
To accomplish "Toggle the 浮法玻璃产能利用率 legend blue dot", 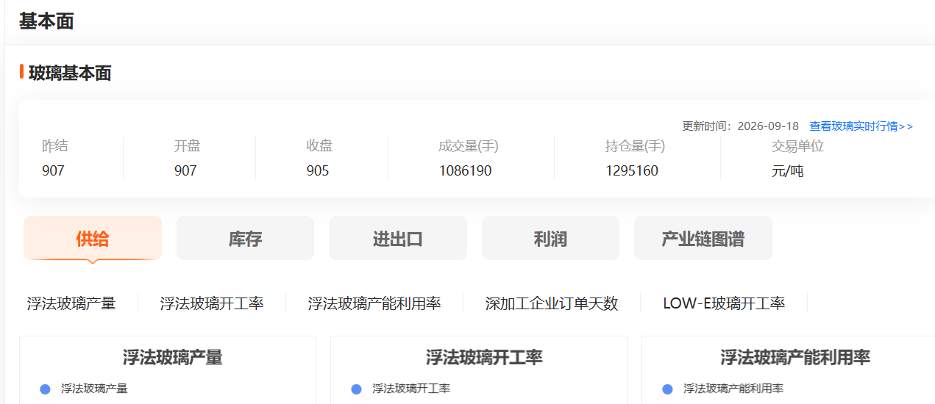I will [x=667, y=389].
